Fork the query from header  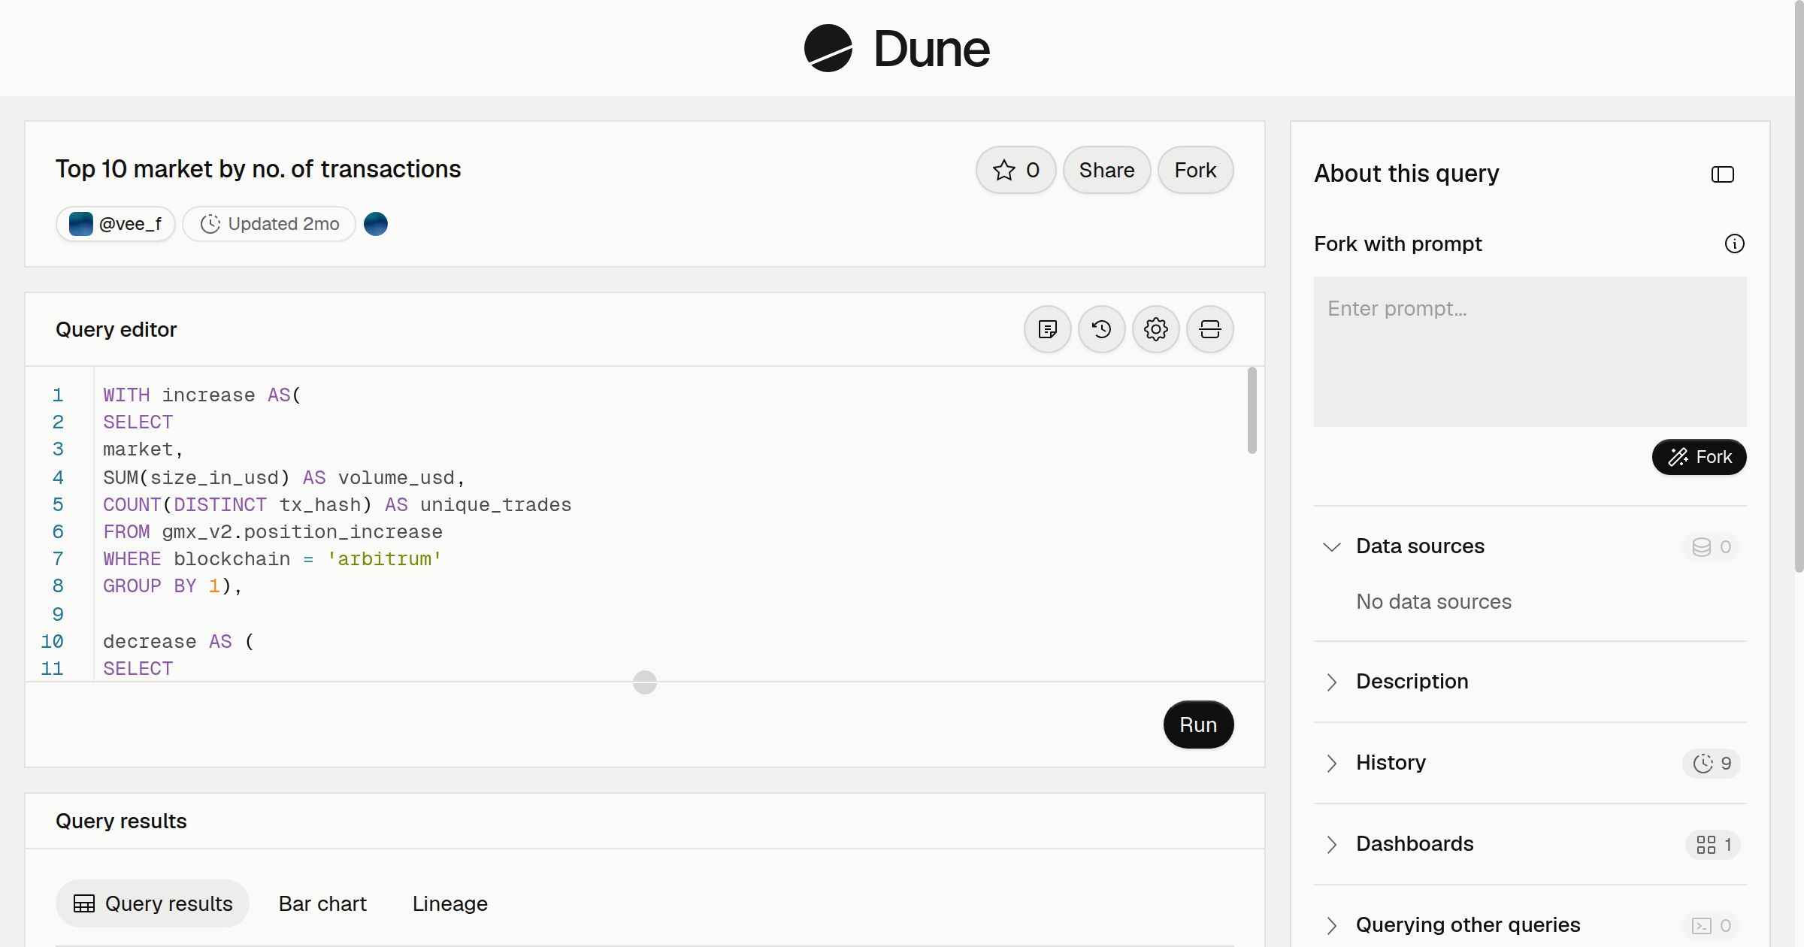[x=1195, y=170]
